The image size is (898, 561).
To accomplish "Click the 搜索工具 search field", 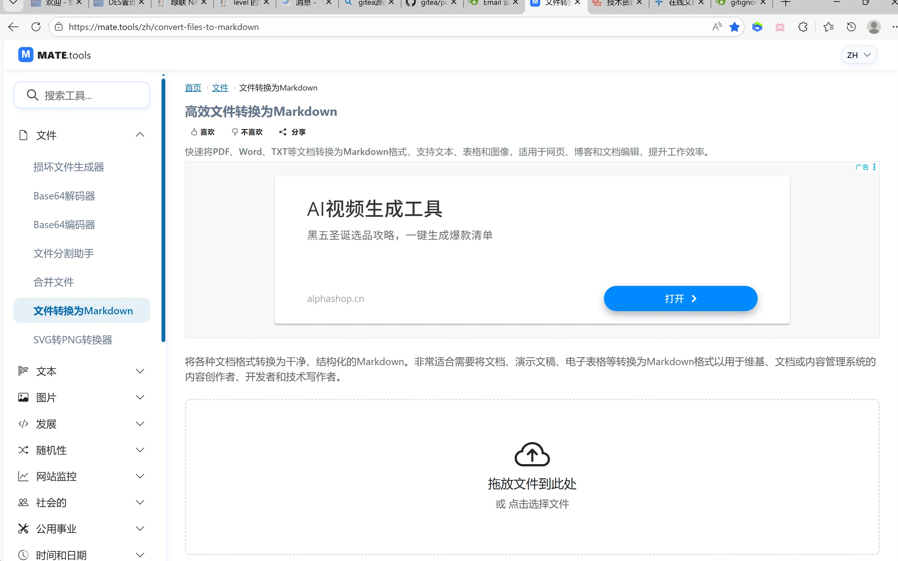I will (x=82, y=95).
